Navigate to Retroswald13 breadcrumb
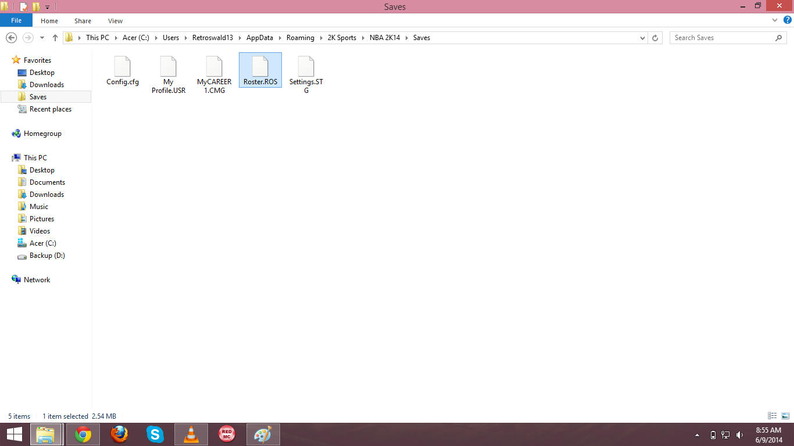 point(213,38)
